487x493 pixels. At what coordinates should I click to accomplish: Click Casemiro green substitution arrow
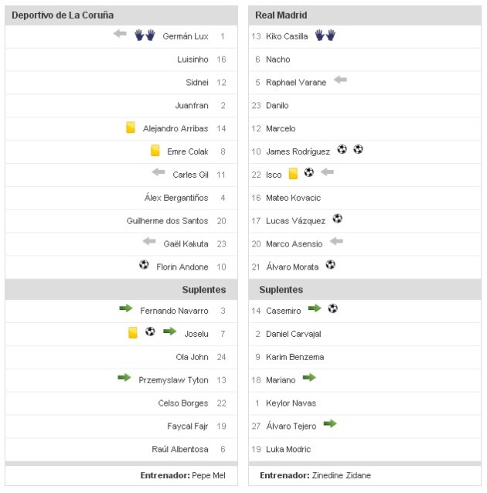[314, 308]
